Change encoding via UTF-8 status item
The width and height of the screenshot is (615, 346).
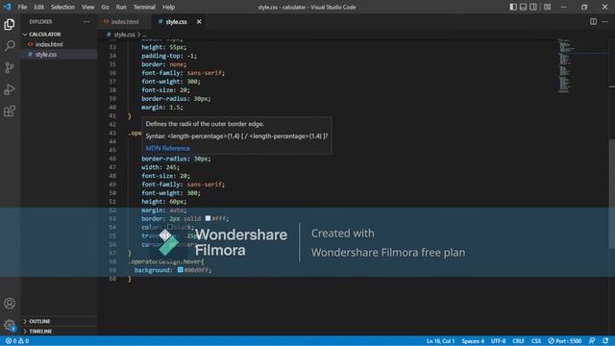point(498,341)
